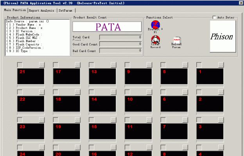244x156 pixels.
Task: Check the checkbox above slot 9
Action: point(127,65)
